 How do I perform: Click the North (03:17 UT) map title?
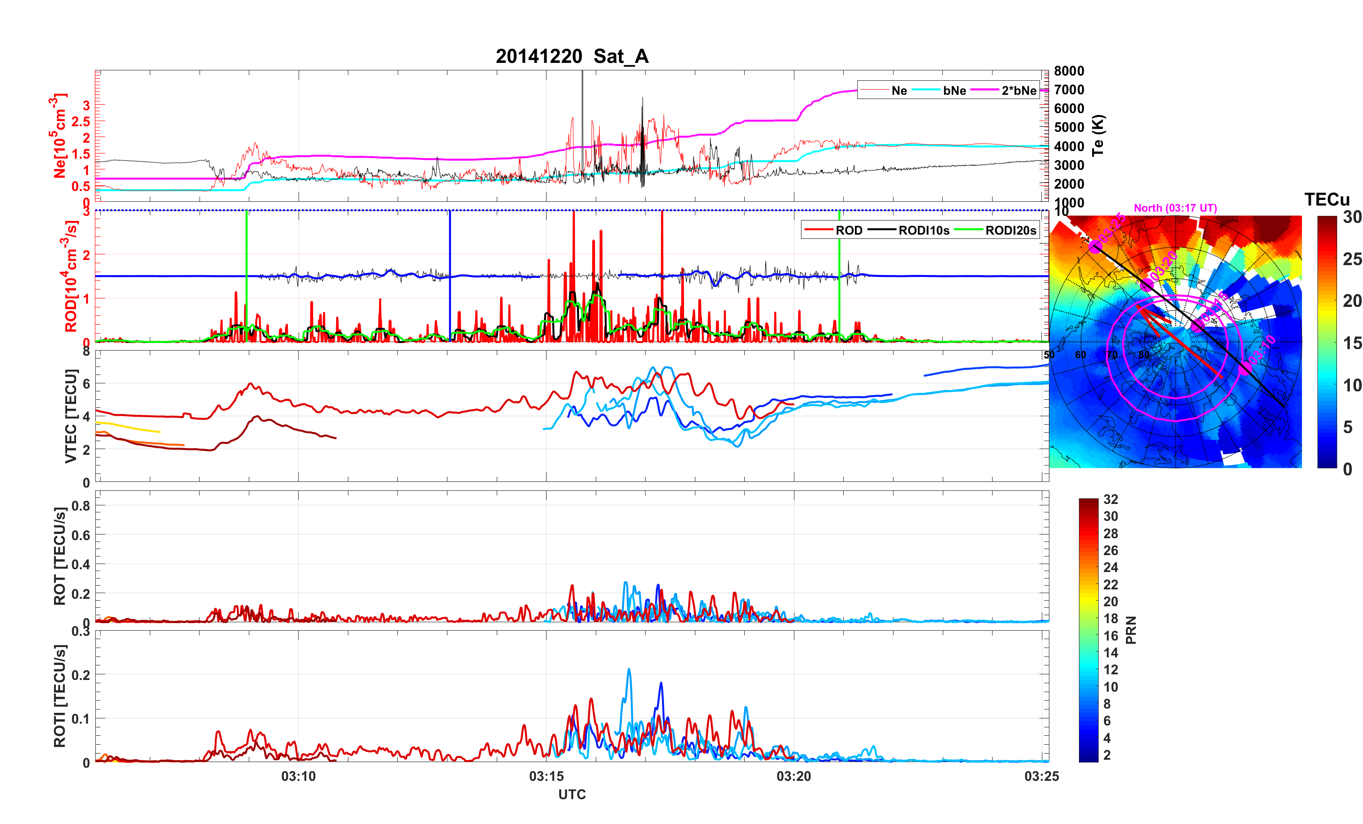1175,208
